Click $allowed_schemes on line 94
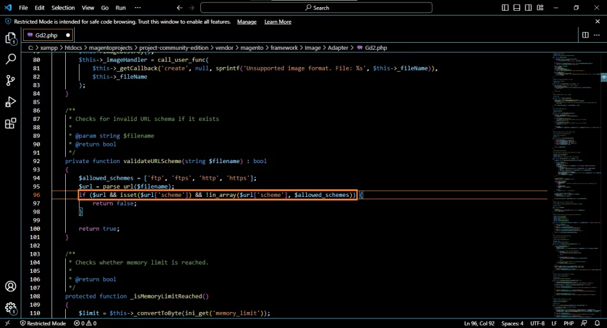Viewport: 607px width, 328px height. [x=106, y=178]
